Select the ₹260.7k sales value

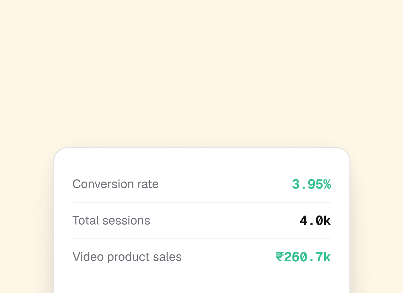coord(303,257)
